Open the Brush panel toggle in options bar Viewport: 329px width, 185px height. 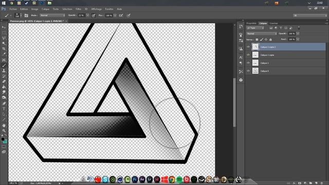(x=26, y=15)
